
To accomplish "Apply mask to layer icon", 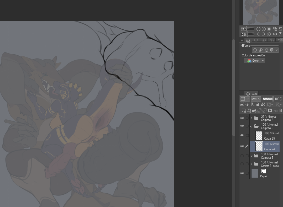I will [275, 110].
